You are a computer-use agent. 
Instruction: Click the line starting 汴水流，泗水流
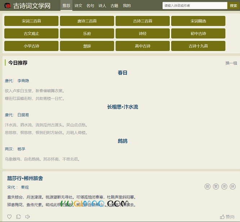click(46, 125)
